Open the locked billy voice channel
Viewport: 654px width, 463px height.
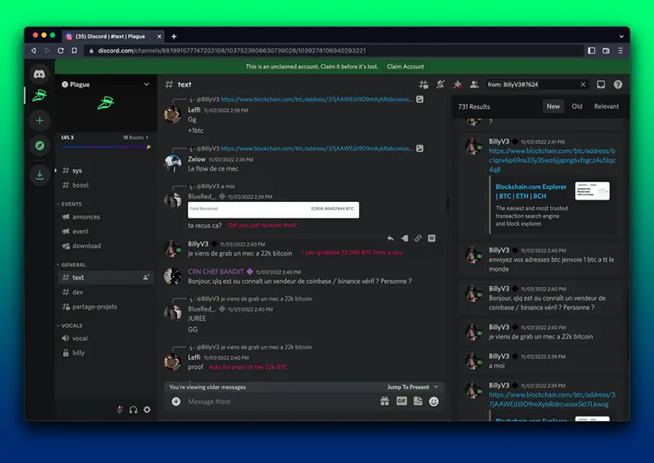(105, 353)
